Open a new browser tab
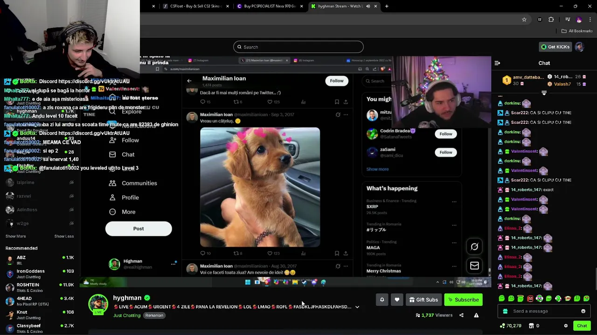Image resolution: width=597 pixels, height=335 pixels. pyautogui.click(x=387, y=6)
